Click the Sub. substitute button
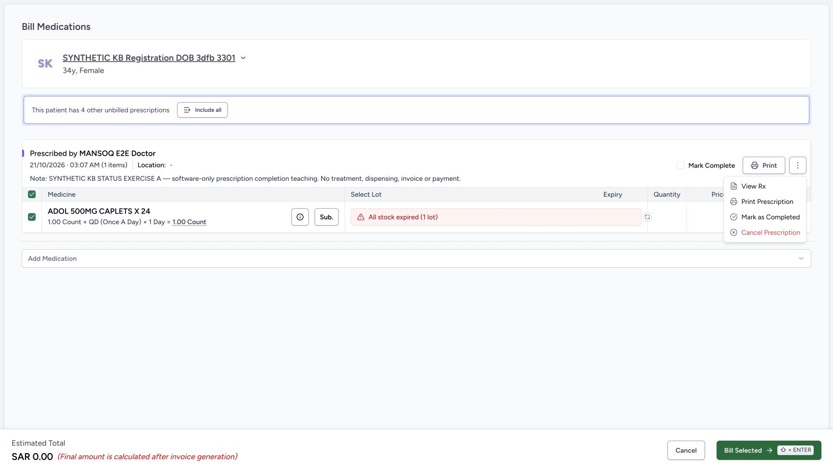 [x=326, y=217]
